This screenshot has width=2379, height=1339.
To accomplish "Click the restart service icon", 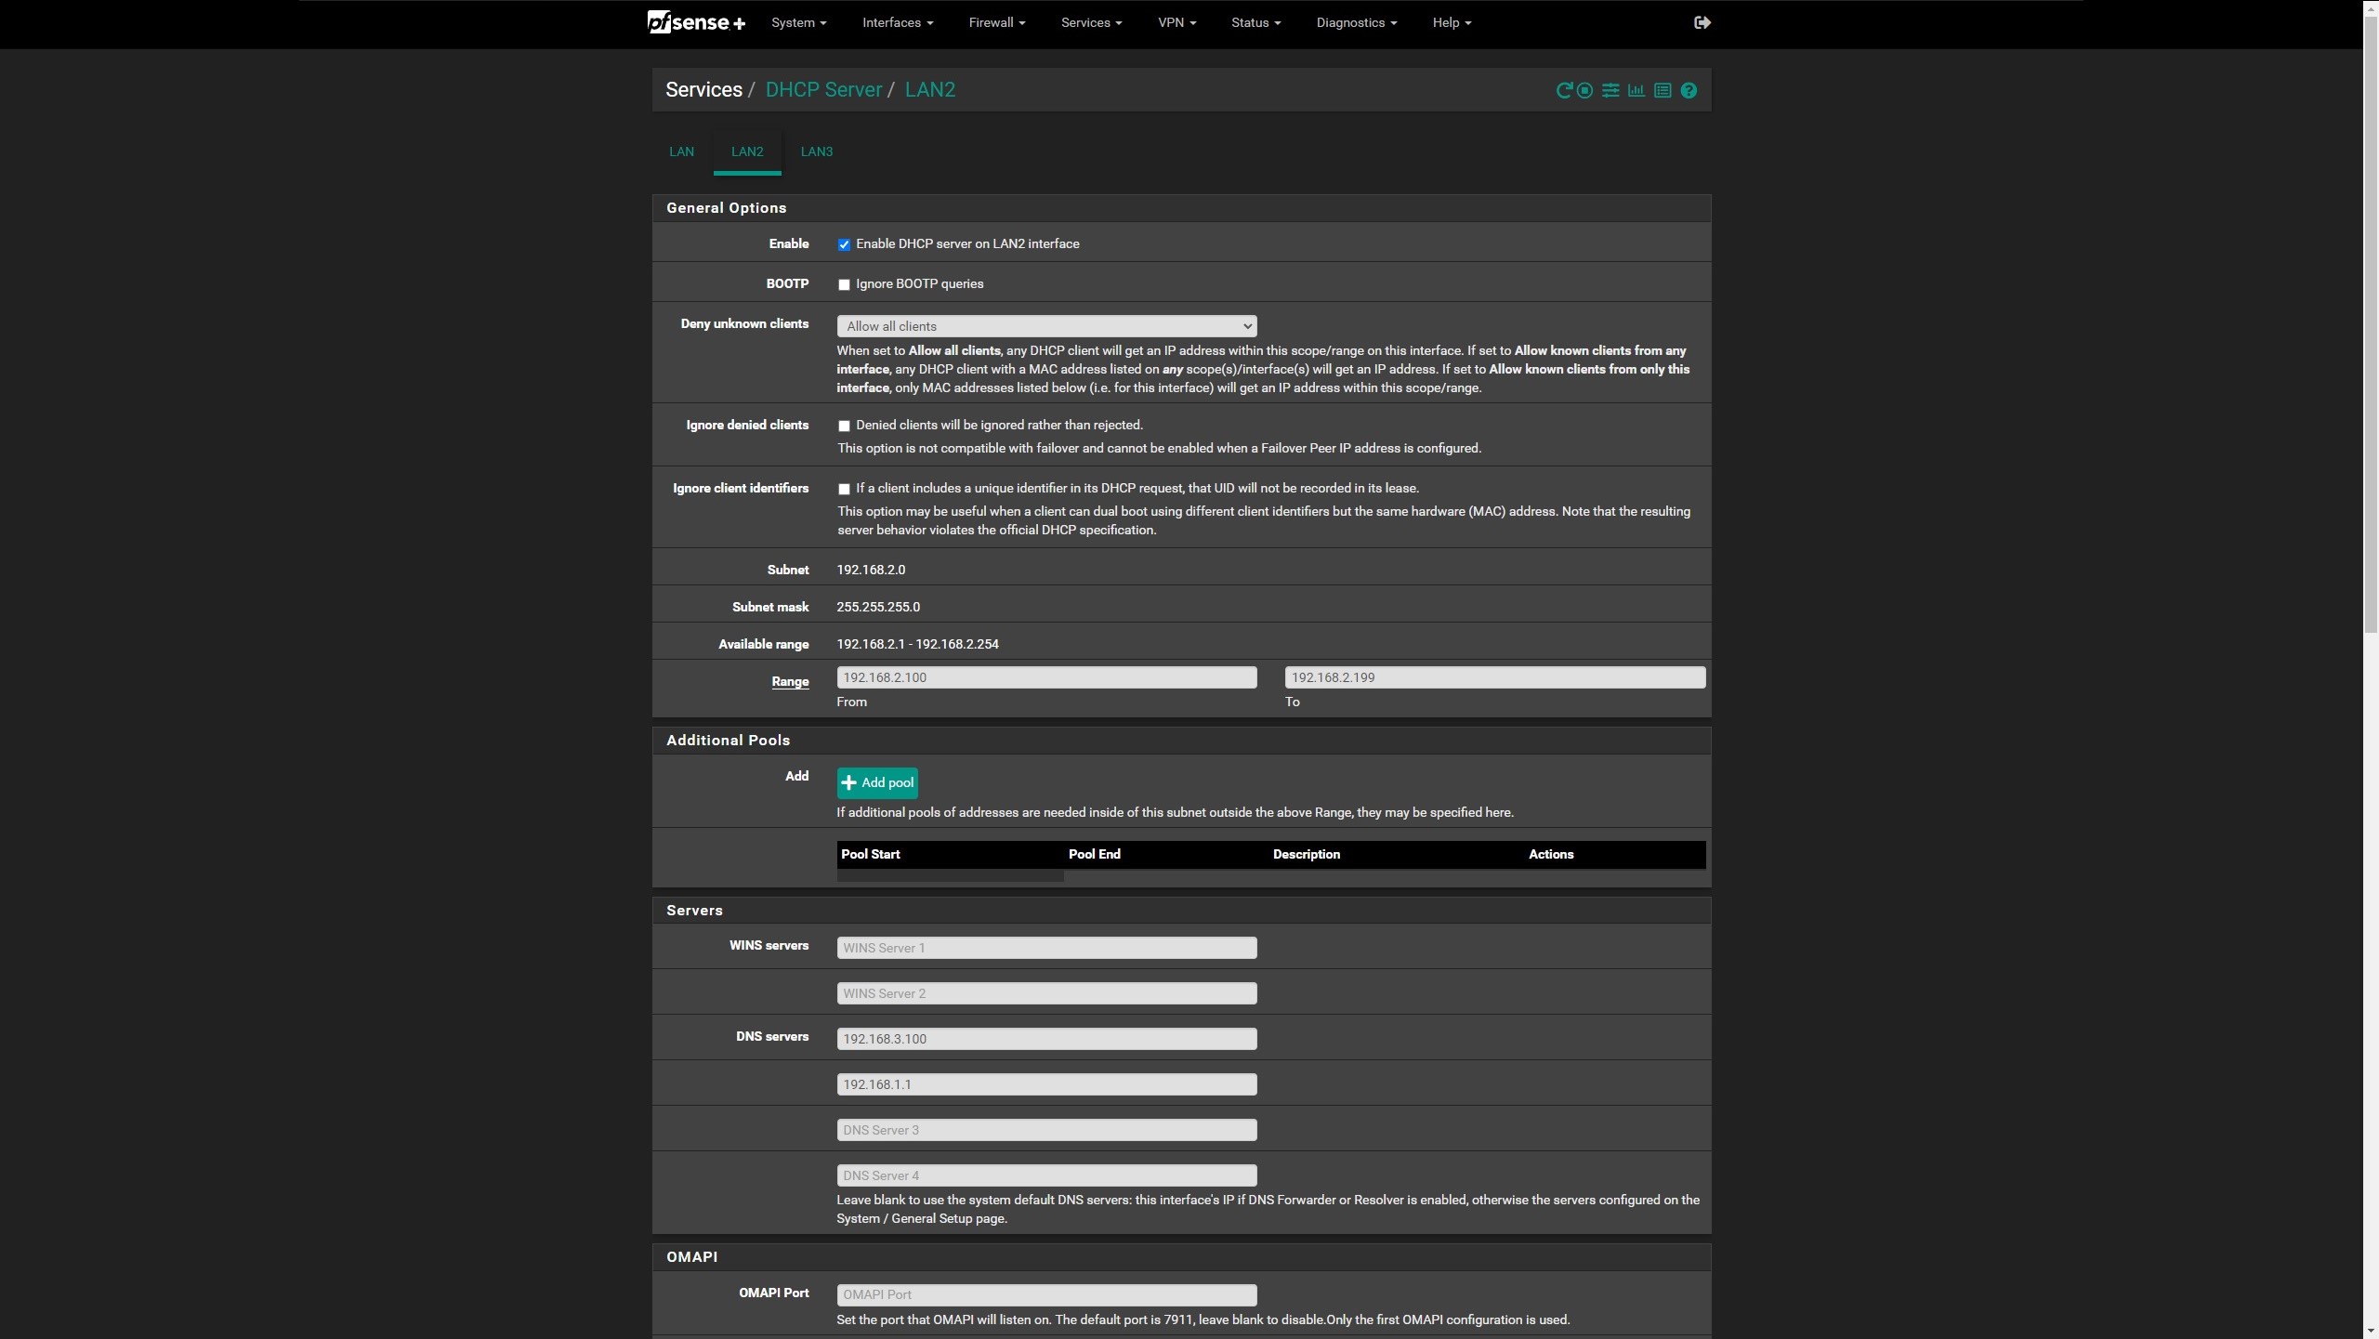I will (1563, 90).
